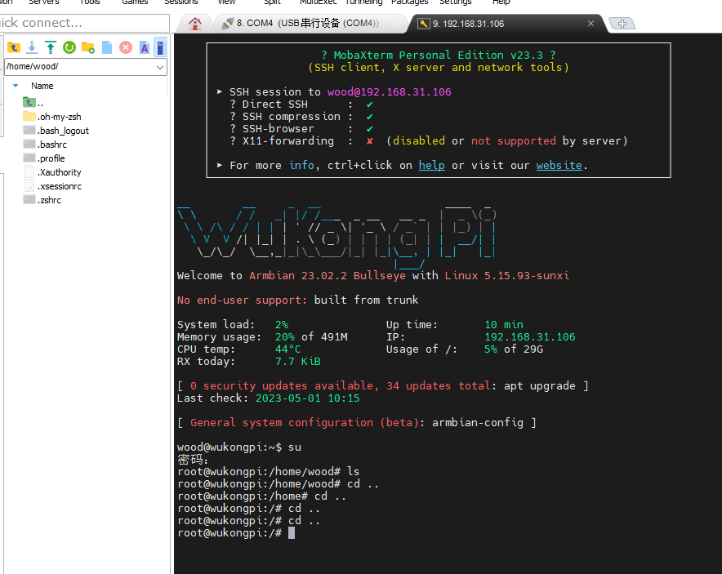
Task: Click the ASCII transfer mode 'A' icon
Action: 145,47
